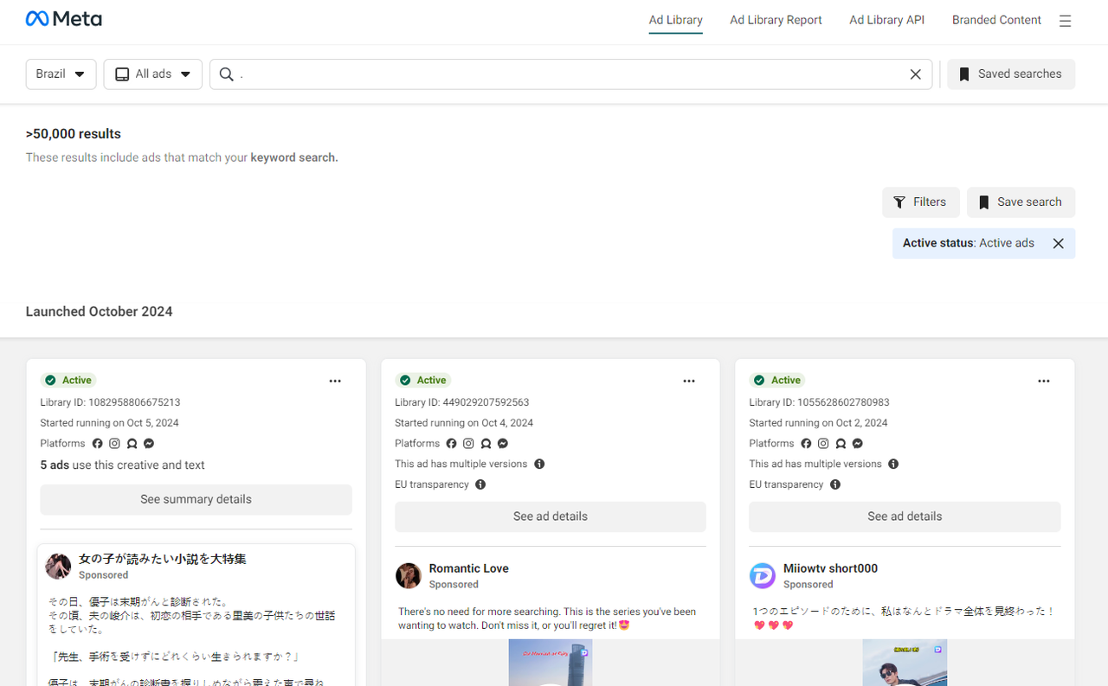
Task: Click See ad details on Miiowtv short000 ad
Action: click(905, 517)
